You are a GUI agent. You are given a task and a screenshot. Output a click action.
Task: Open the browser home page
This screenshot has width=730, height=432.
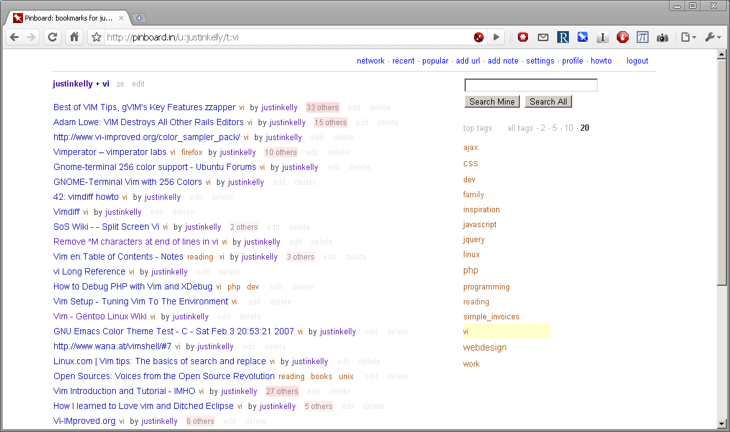pyautogui.click(x=74, y=37)
